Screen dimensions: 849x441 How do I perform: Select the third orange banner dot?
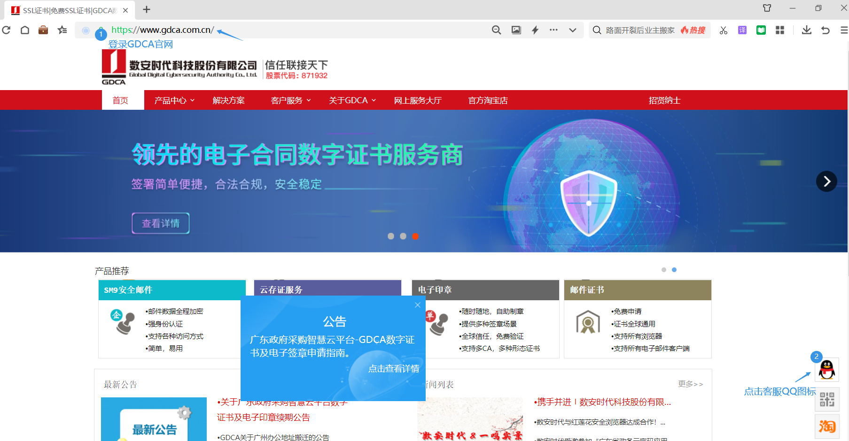pos(415,236)
